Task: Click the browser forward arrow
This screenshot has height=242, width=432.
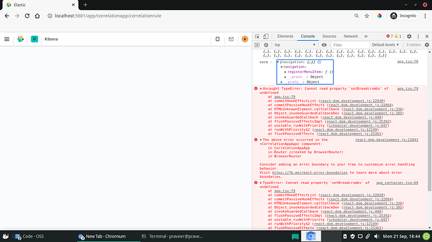Action: (x=17, y=16)
